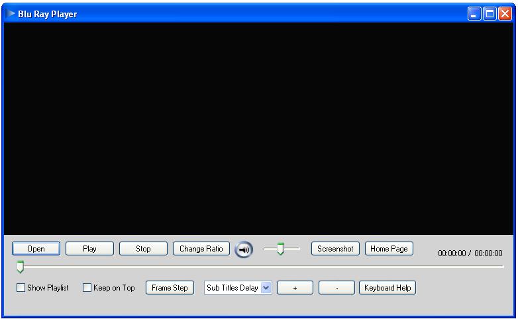Click the seek bar position thumb
This screenshot has height=319, width=518.
(x=20, y=267)
